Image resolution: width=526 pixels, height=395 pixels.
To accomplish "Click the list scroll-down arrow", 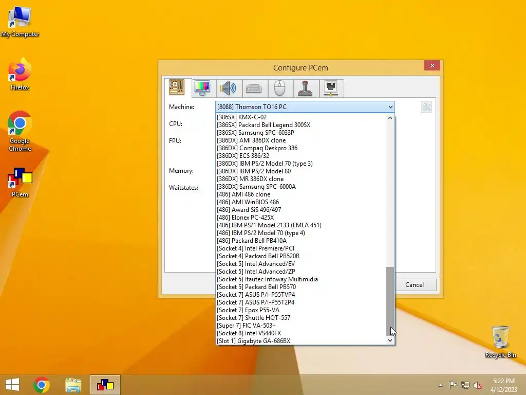I will tap(390, 340).
